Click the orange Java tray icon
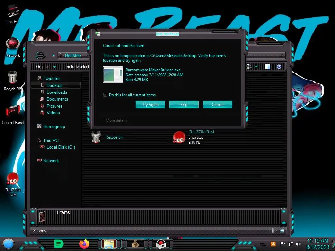Image resolution: width=335 pixels, height=251 pixels. pyautogui.click(x=273, y=244)
